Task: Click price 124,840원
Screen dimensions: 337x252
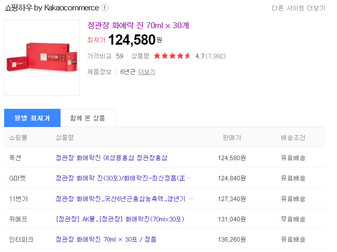Action: (x=232, y=178)
